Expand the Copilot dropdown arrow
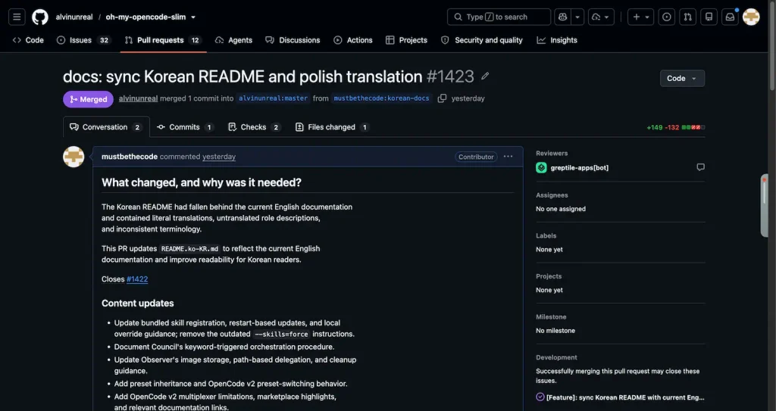The width and height of the screenshot is (776, 411). click(577, 17)
